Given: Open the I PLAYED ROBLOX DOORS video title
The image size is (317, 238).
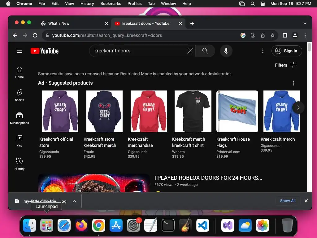Looking at the screenshot, I should tap(208, 178).
